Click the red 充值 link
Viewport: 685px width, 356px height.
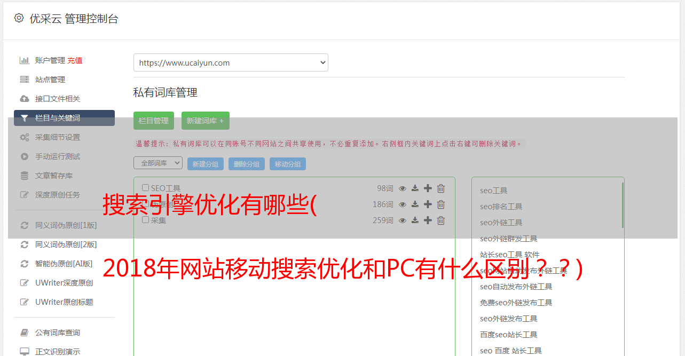(75, 60)
